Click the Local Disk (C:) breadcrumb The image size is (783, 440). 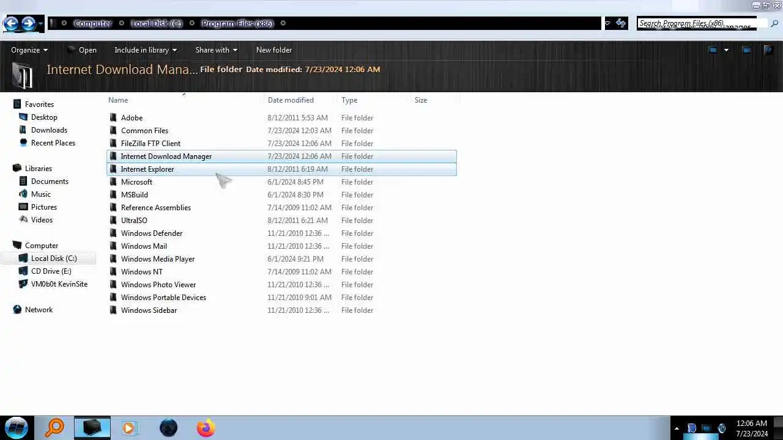click(x=157, y=23)
